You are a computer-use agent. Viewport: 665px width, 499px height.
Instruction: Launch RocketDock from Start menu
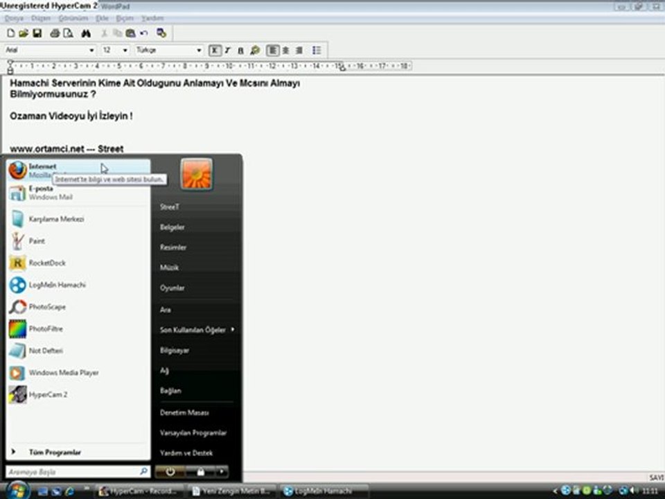pyautogui.click(x=79, y=263)
